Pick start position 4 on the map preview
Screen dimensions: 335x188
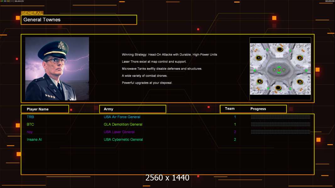pyautogui.click(x=260, y=81)
